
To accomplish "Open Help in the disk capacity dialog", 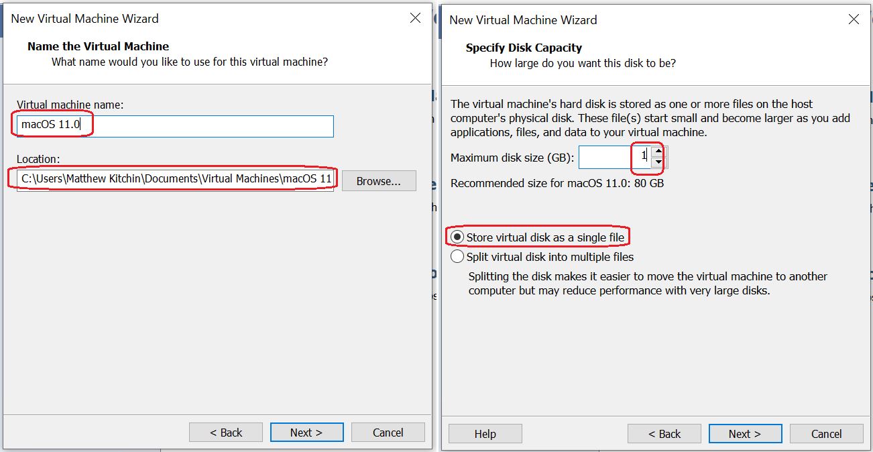I will point(484,434).
